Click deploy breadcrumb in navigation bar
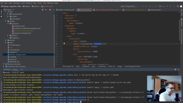 [27, 6]
